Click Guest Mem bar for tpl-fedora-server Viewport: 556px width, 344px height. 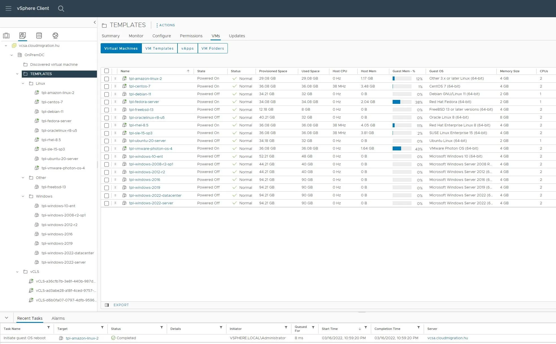402,102
